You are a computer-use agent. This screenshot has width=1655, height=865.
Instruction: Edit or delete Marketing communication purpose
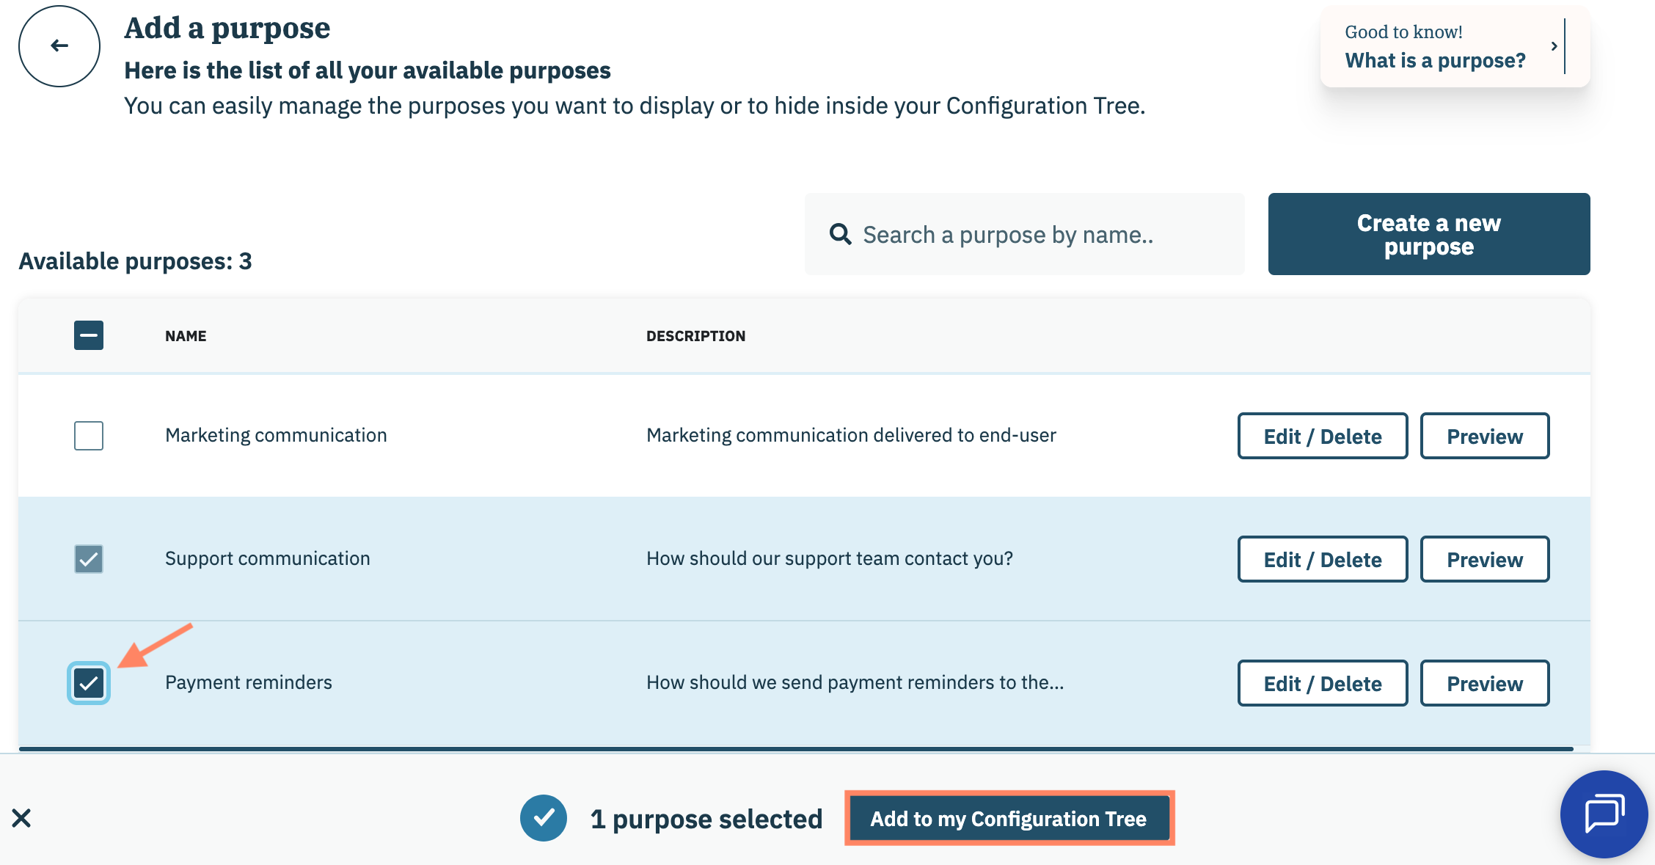coord(1322,437)
